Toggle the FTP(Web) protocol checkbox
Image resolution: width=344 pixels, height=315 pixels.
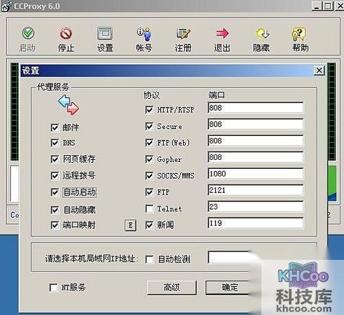[x=149, y=143]
